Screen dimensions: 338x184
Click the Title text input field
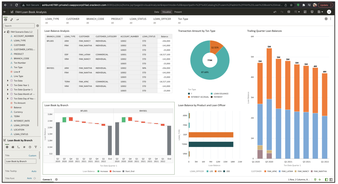20,161
